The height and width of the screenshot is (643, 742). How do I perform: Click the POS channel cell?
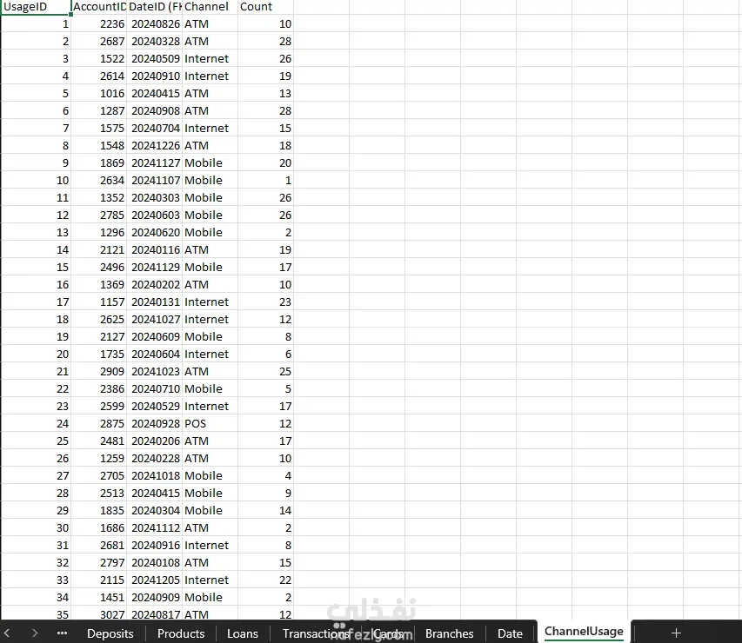(x=211, y=424)
